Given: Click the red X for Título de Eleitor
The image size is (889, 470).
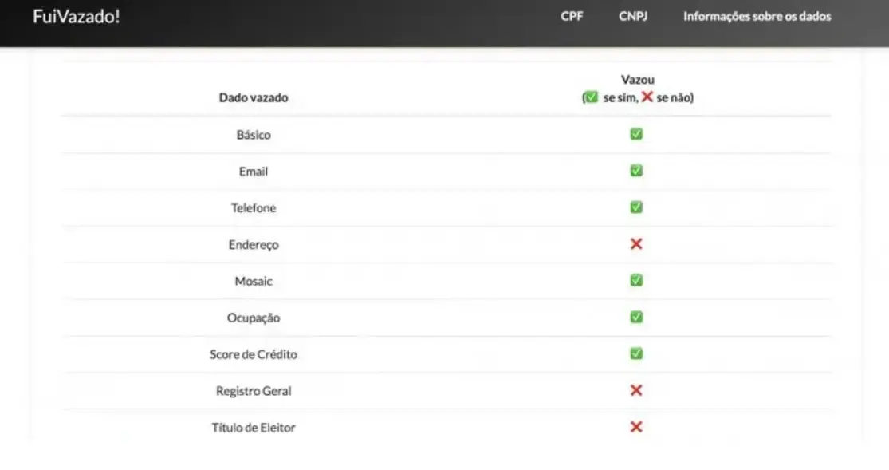Looking at the screenshot, I should (x=636, y=427).
